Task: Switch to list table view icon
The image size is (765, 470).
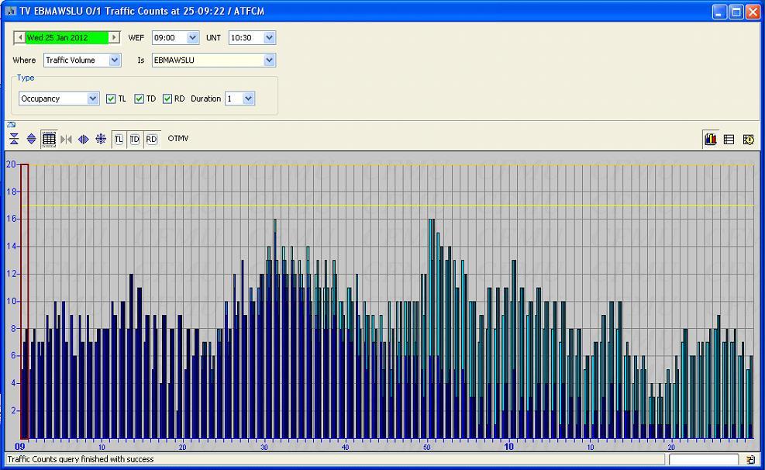Action: pyautogui.click(x=729, y=140)
